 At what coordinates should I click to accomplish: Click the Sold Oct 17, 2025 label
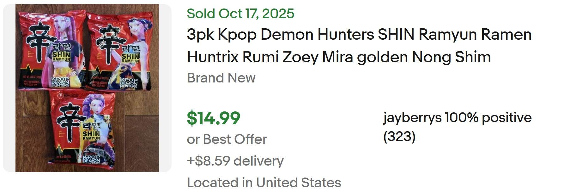coord(240,14)
